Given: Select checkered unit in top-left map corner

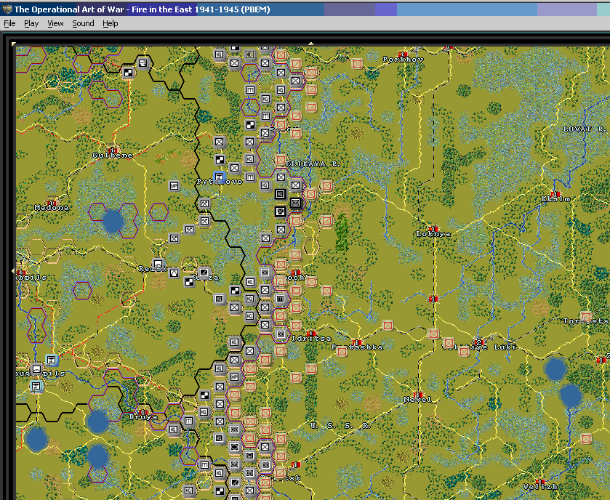Looking at the screenshot, I should pyautogui.click(x=129, y=73).
